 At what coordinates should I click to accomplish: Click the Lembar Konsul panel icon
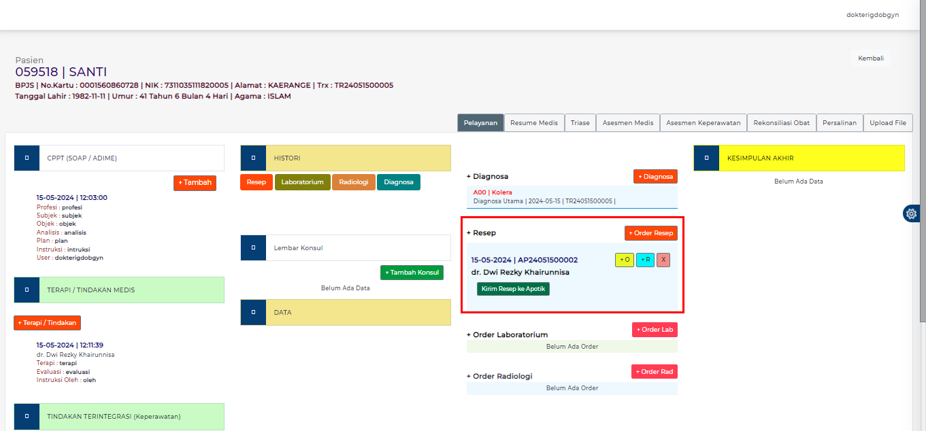pos(253,247)
